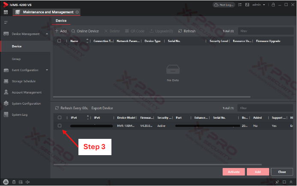Click the System Configuration gear icon
This screenshot has width=297, height=186.
tap(6, 103)
